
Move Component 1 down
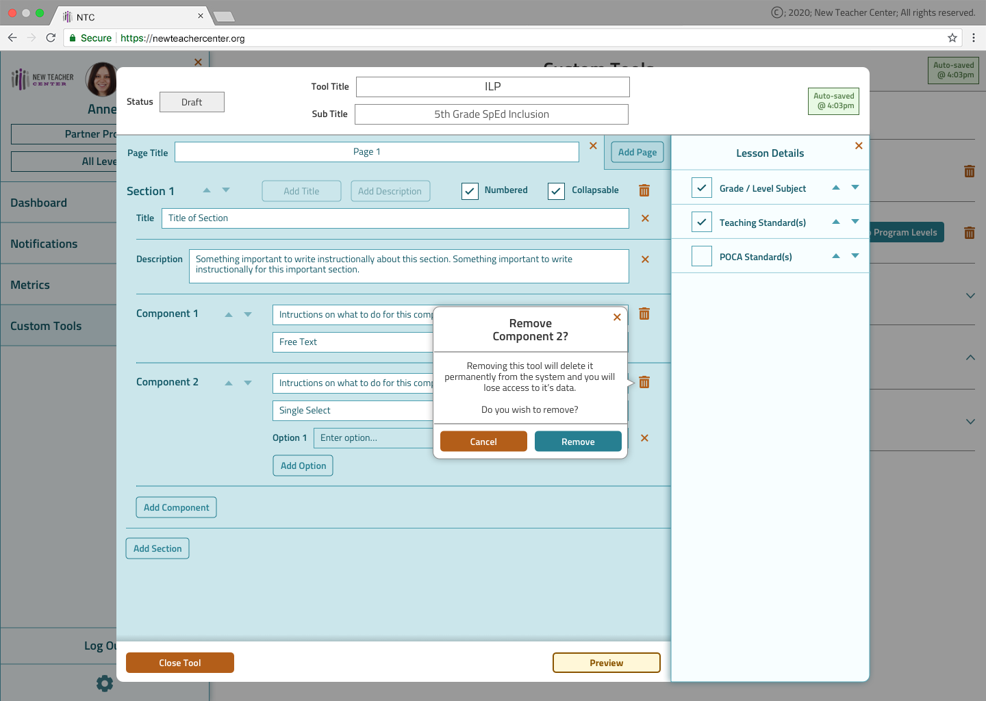point(248,314)
